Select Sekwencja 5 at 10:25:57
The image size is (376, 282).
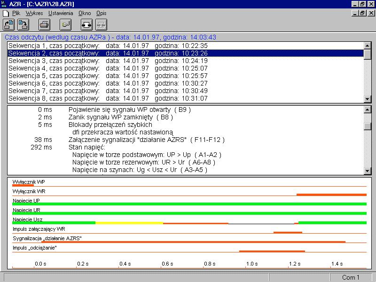186,76
